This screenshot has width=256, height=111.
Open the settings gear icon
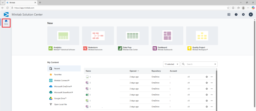pyautogui.click(x=243, y=14)
